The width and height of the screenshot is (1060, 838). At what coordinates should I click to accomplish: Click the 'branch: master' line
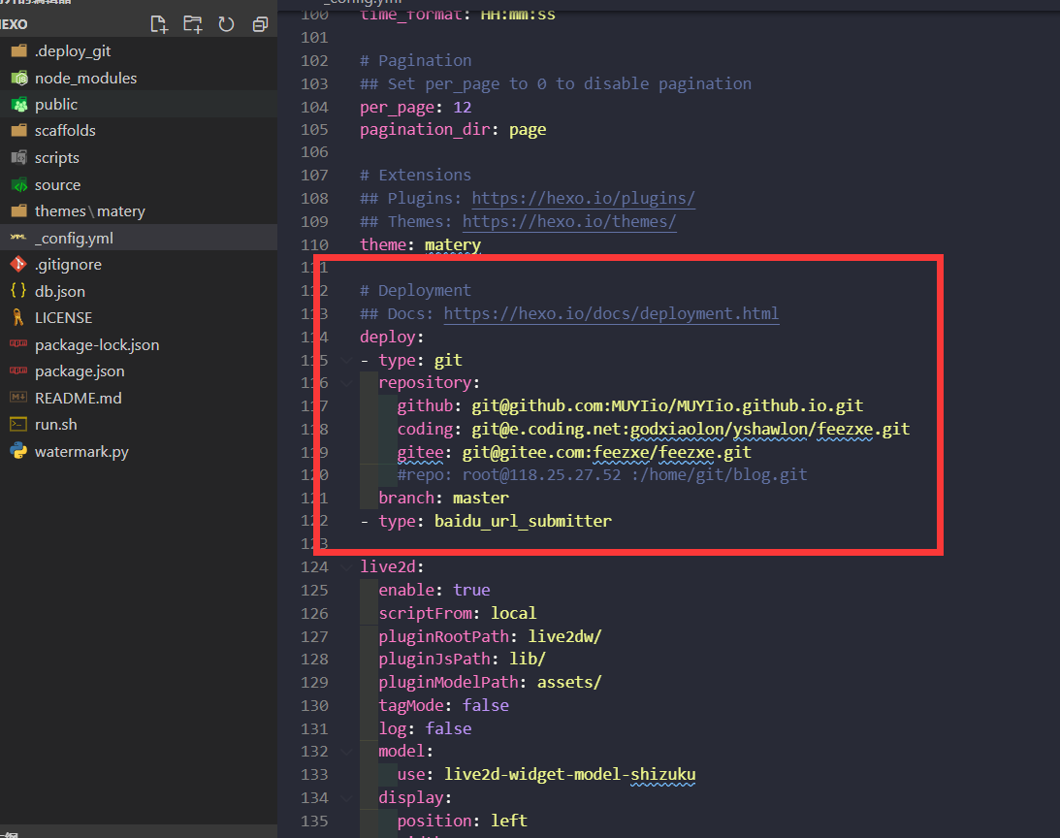pos(443,499)
